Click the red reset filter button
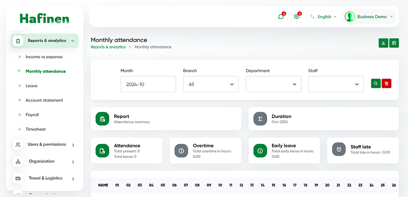408x197 pixels. click(x=386, y=83)
